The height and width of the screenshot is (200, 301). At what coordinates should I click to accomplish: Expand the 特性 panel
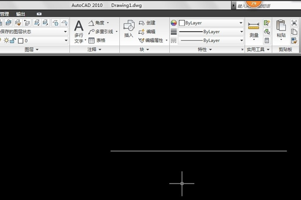pyautogui.click(x=205, y=49)
